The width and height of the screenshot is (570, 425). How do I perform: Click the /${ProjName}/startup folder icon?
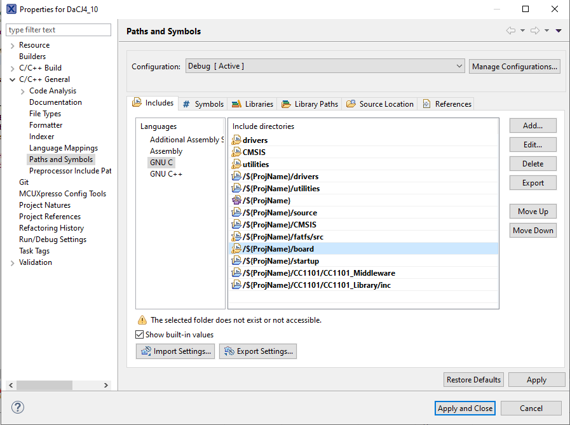coord(236,260)
